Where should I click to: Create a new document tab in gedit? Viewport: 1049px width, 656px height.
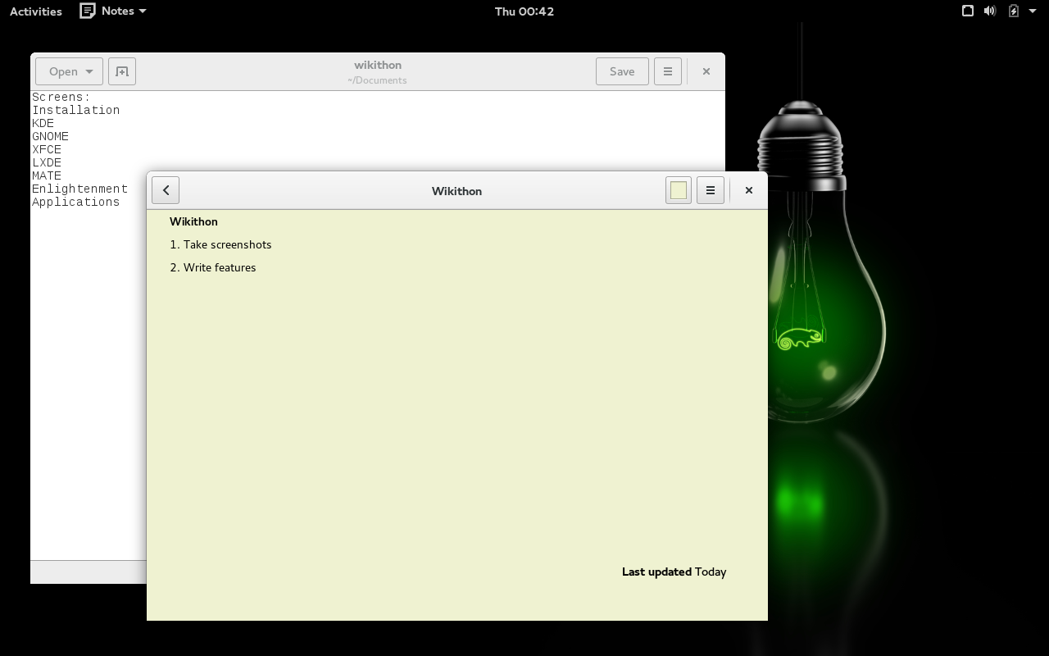tap(122, 71)
